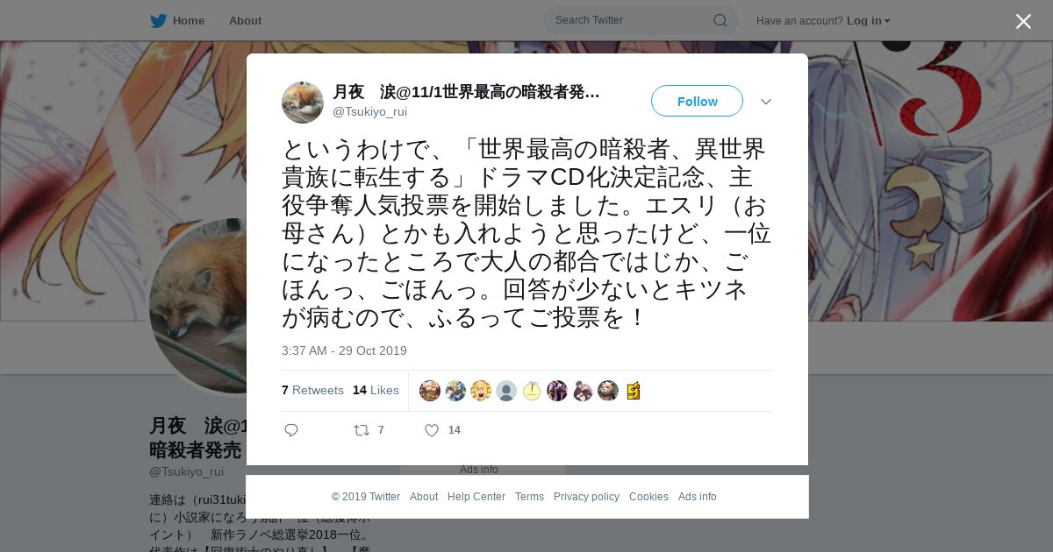Open the Privacy policy footer link
Viewport: 1053px width, 552px height.
586,497
